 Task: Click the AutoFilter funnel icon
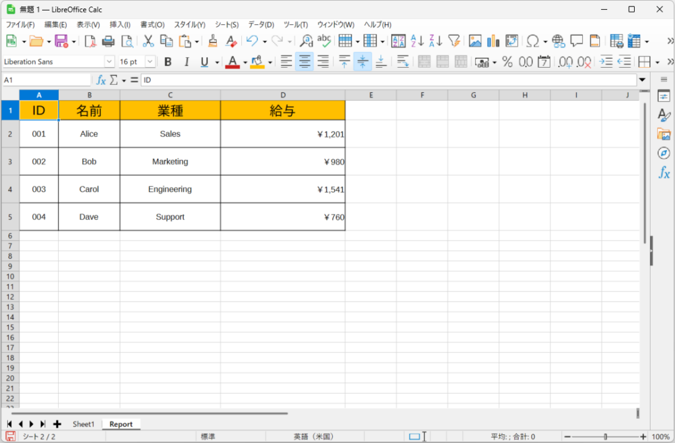coord(454,41)
